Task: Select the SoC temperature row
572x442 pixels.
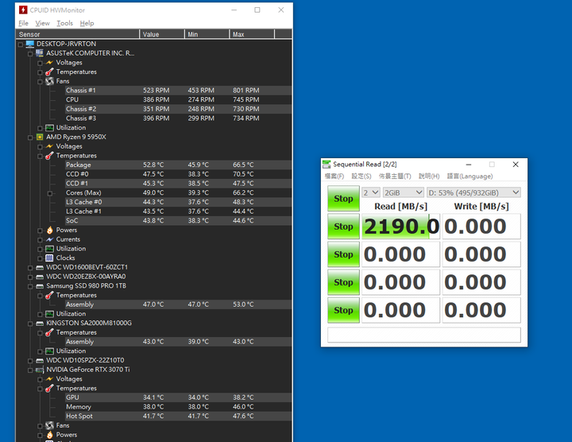Action: point(178,221)
